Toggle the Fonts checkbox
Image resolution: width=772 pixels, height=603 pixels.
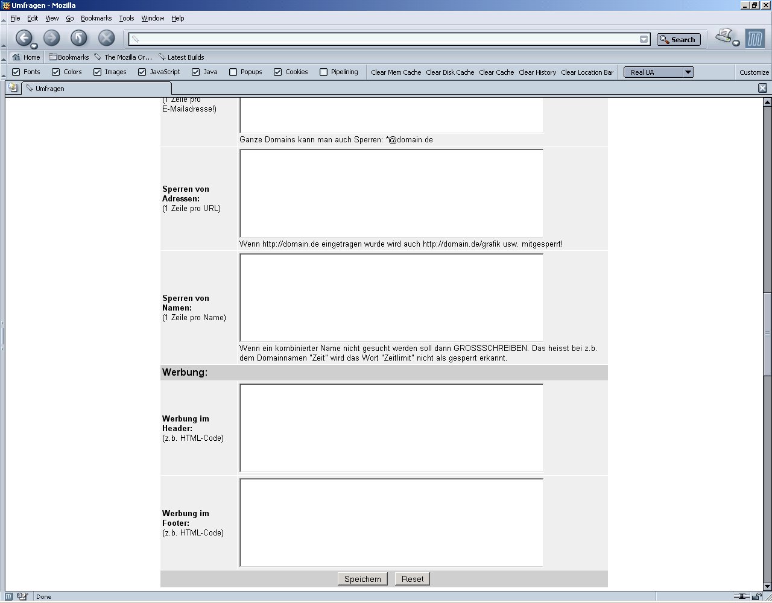tap(16, 72)
